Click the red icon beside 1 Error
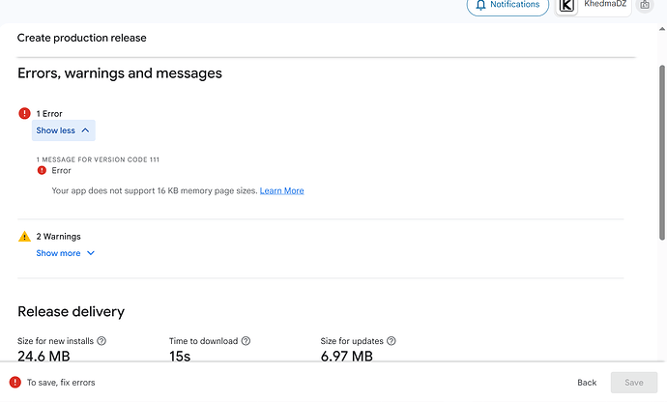The image size is (667, 402). 25,113
